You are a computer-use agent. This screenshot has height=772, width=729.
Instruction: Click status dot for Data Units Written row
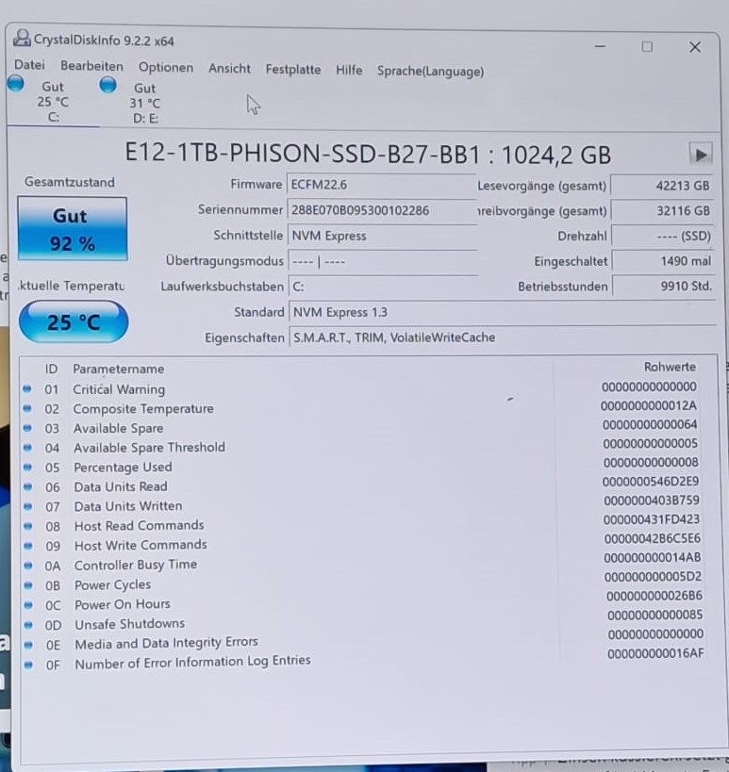27,506
